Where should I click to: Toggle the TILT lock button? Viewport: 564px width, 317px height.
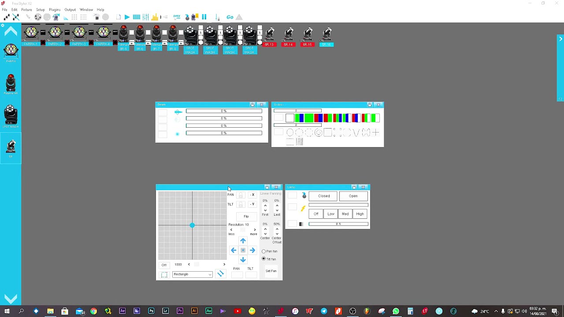241,204
